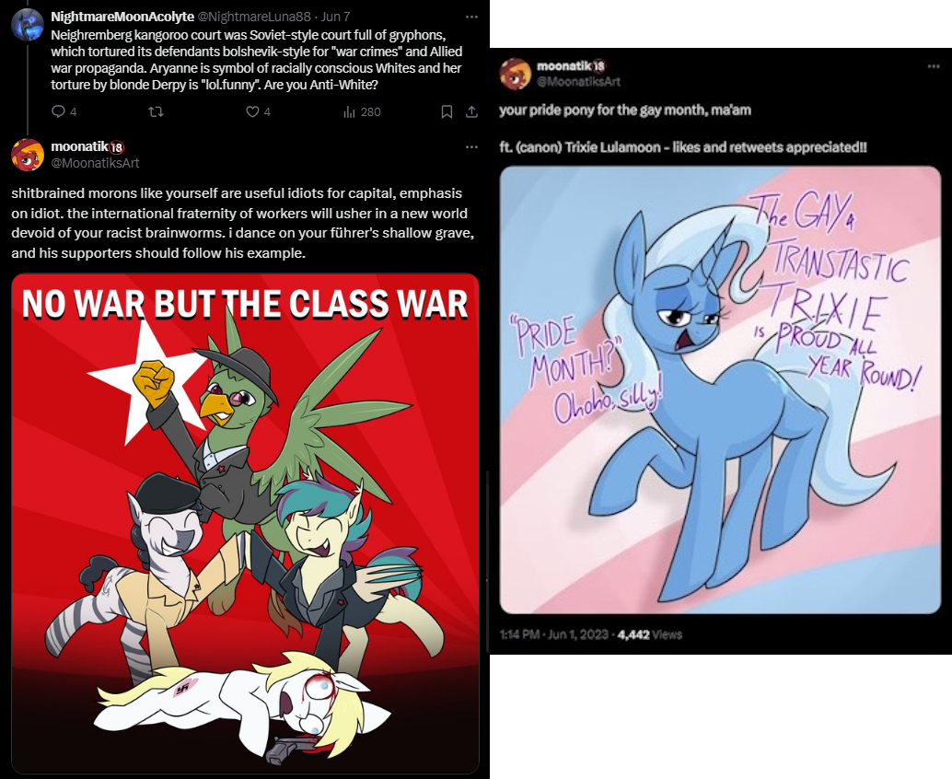Open more options on the pride pony post
The width and height of the screenshot is (952, 779).
pos(934,66)
